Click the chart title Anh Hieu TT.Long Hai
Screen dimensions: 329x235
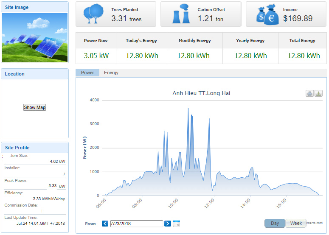[x=201, y=93]
